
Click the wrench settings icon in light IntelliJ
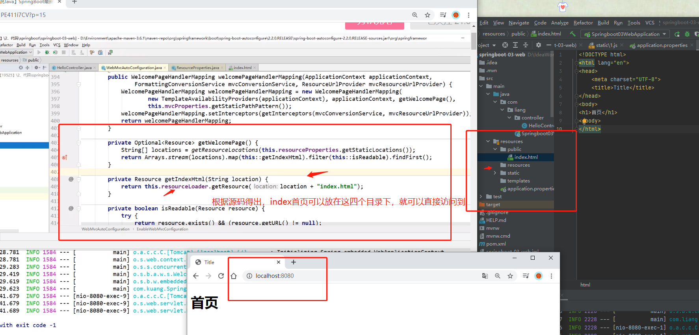pos(92,52)
